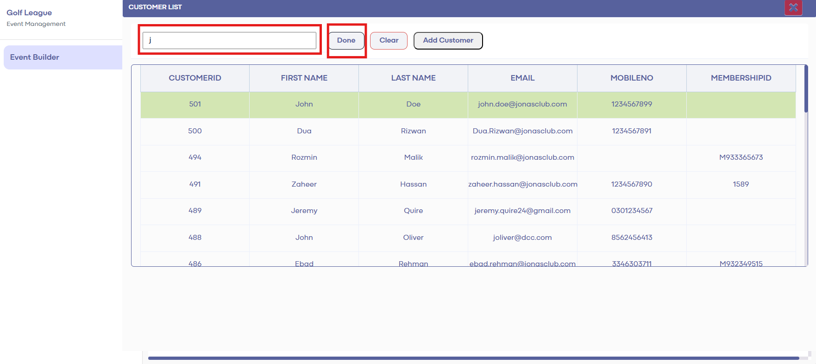Click the table's vertical scrollbar
Image resolution: width=816 pixels, height=364 pixels.
pyautogui.click(x=806, y=89)
